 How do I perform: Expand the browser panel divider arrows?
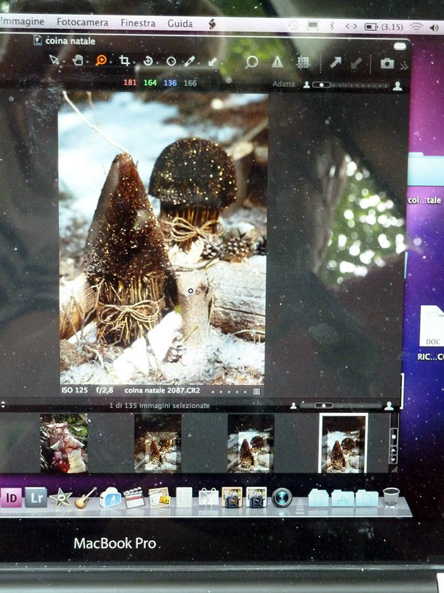pyautogui.click(x=3, y=405)
